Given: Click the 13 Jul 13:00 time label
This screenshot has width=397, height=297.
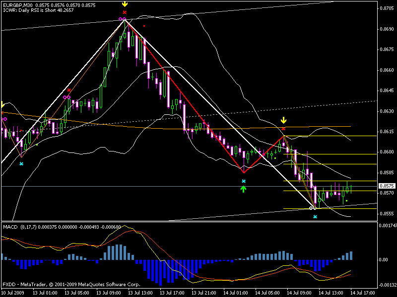Looking at the screenshot, I should tap(140, 293).
